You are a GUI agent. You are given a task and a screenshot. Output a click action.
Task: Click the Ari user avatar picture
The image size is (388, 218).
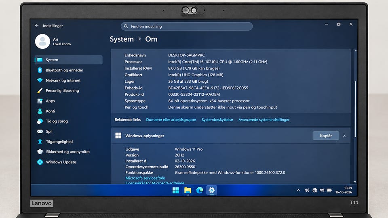[42, 41]
